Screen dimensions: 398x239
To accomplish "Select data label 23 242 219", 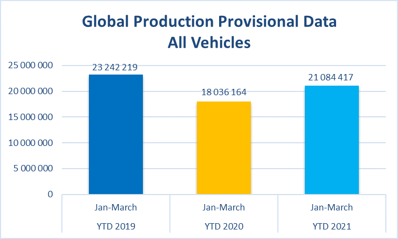I will 115,67.
